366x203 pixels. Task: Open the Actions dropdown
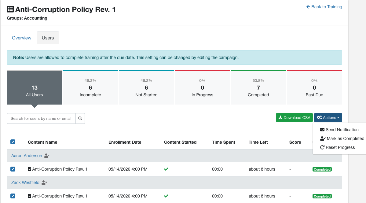coord(328,117)
